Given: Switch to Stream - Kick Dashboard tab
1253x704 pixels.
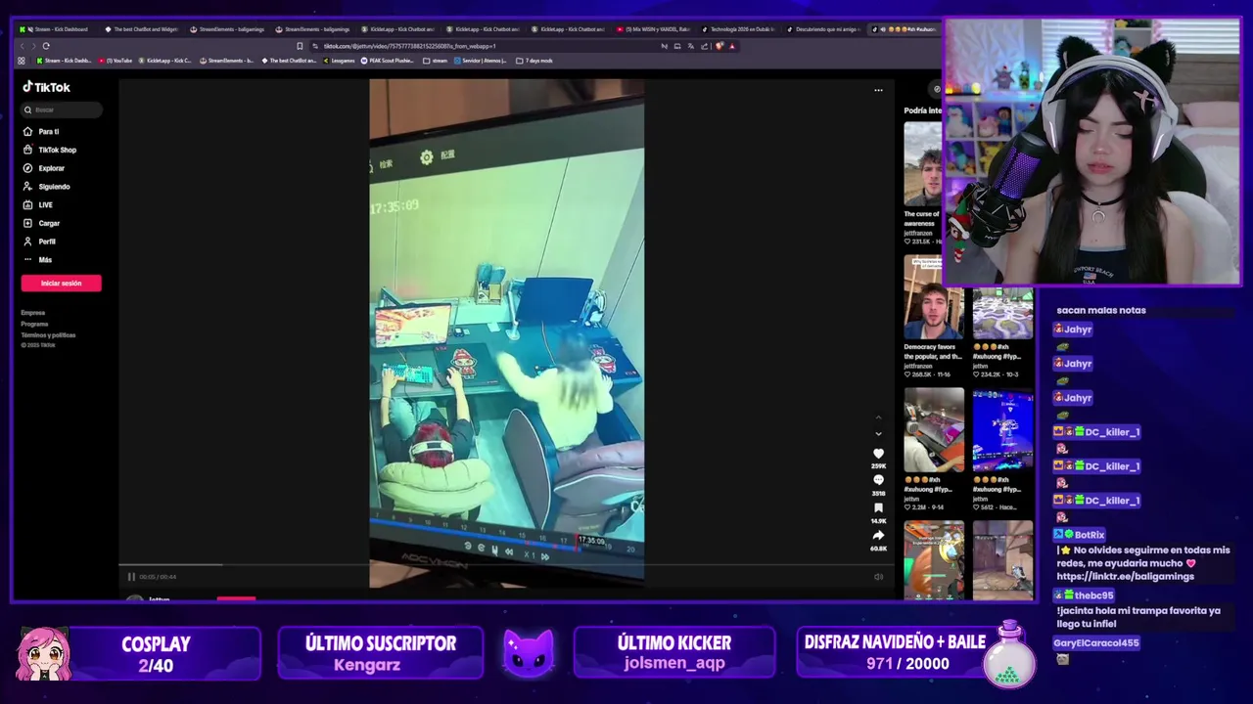Looking at the screenshot, I should click(x=55, y=29).
